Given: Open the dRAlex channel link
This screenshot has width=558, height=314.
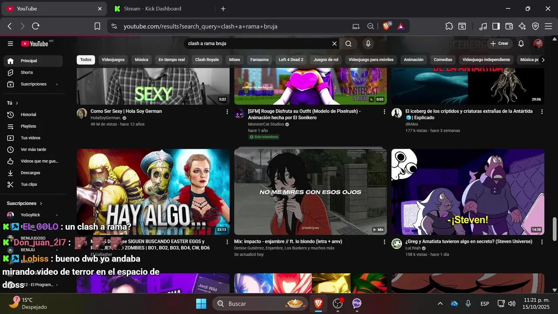Looking at the screenshot, I should click(412, 124).
